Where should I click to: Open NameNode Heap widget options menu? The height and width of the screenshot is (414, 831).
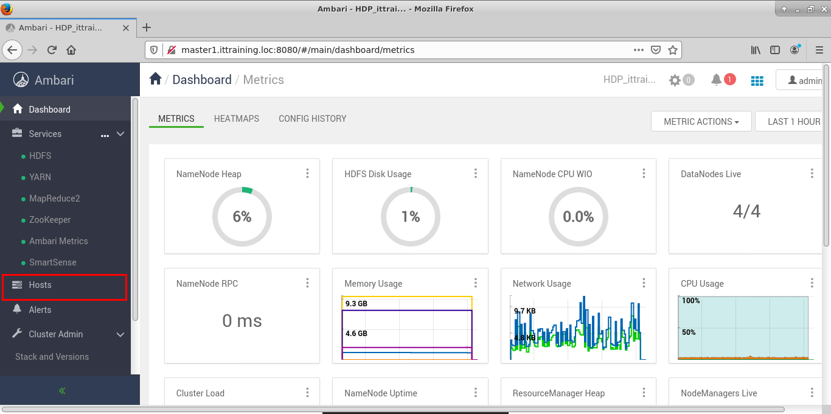pyautogui.click(x=307, y=174)
